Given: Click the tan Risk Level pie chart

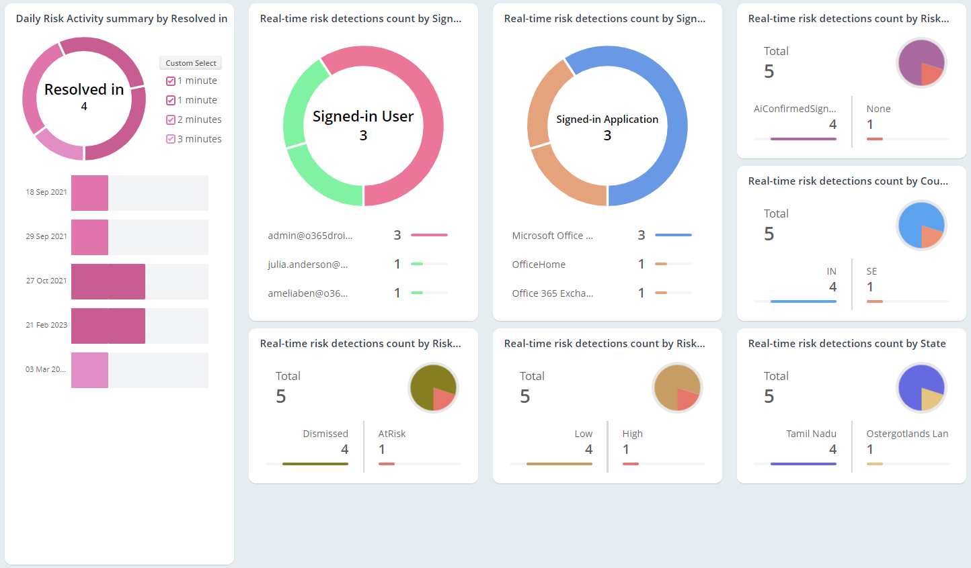Looking at the screenshot, I should [678, 387].
